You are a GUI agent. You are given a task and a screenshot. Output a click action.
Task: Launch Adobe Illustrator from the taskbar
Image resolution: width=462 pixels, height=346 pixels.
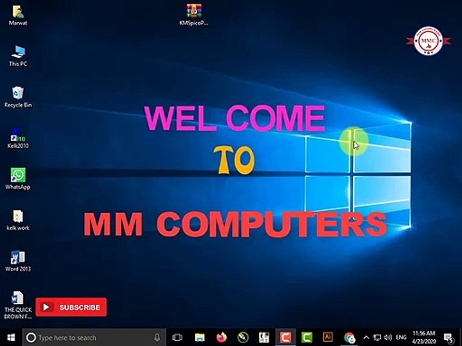328,337
